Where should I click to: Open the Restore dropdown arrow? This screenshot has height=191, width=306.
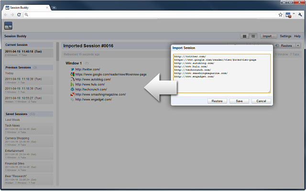coord(298,46)
